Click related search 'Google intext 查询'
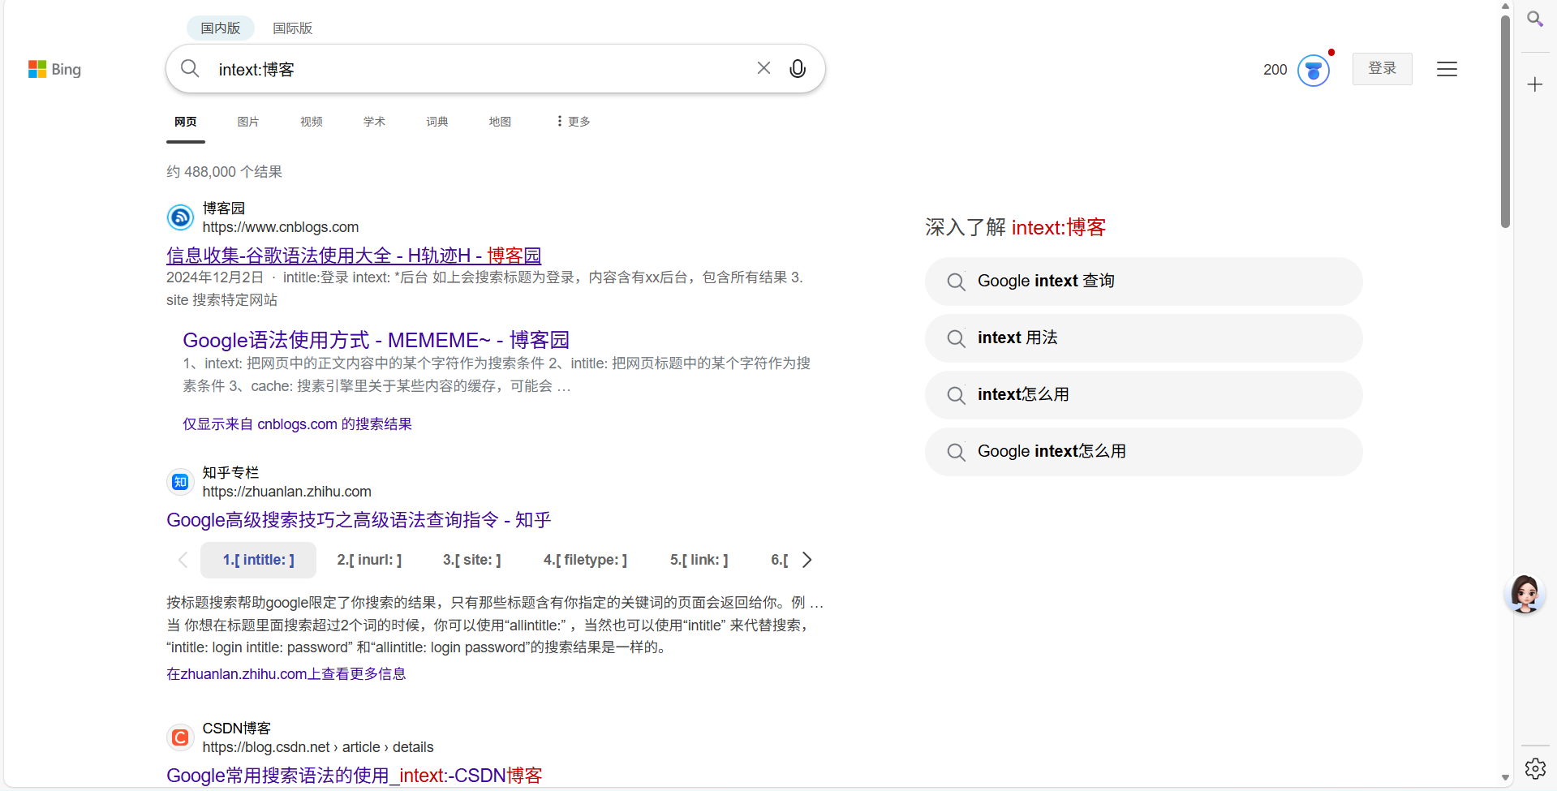The image size is (1557, 791). pyautogui.click(x=1143, y=282)
